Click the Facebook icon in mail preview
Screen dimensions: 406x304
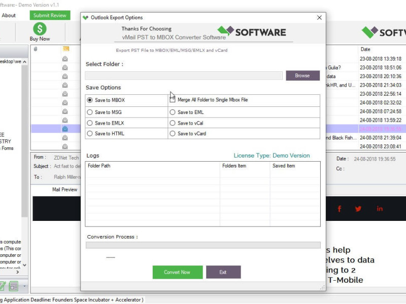click(339, 209)
